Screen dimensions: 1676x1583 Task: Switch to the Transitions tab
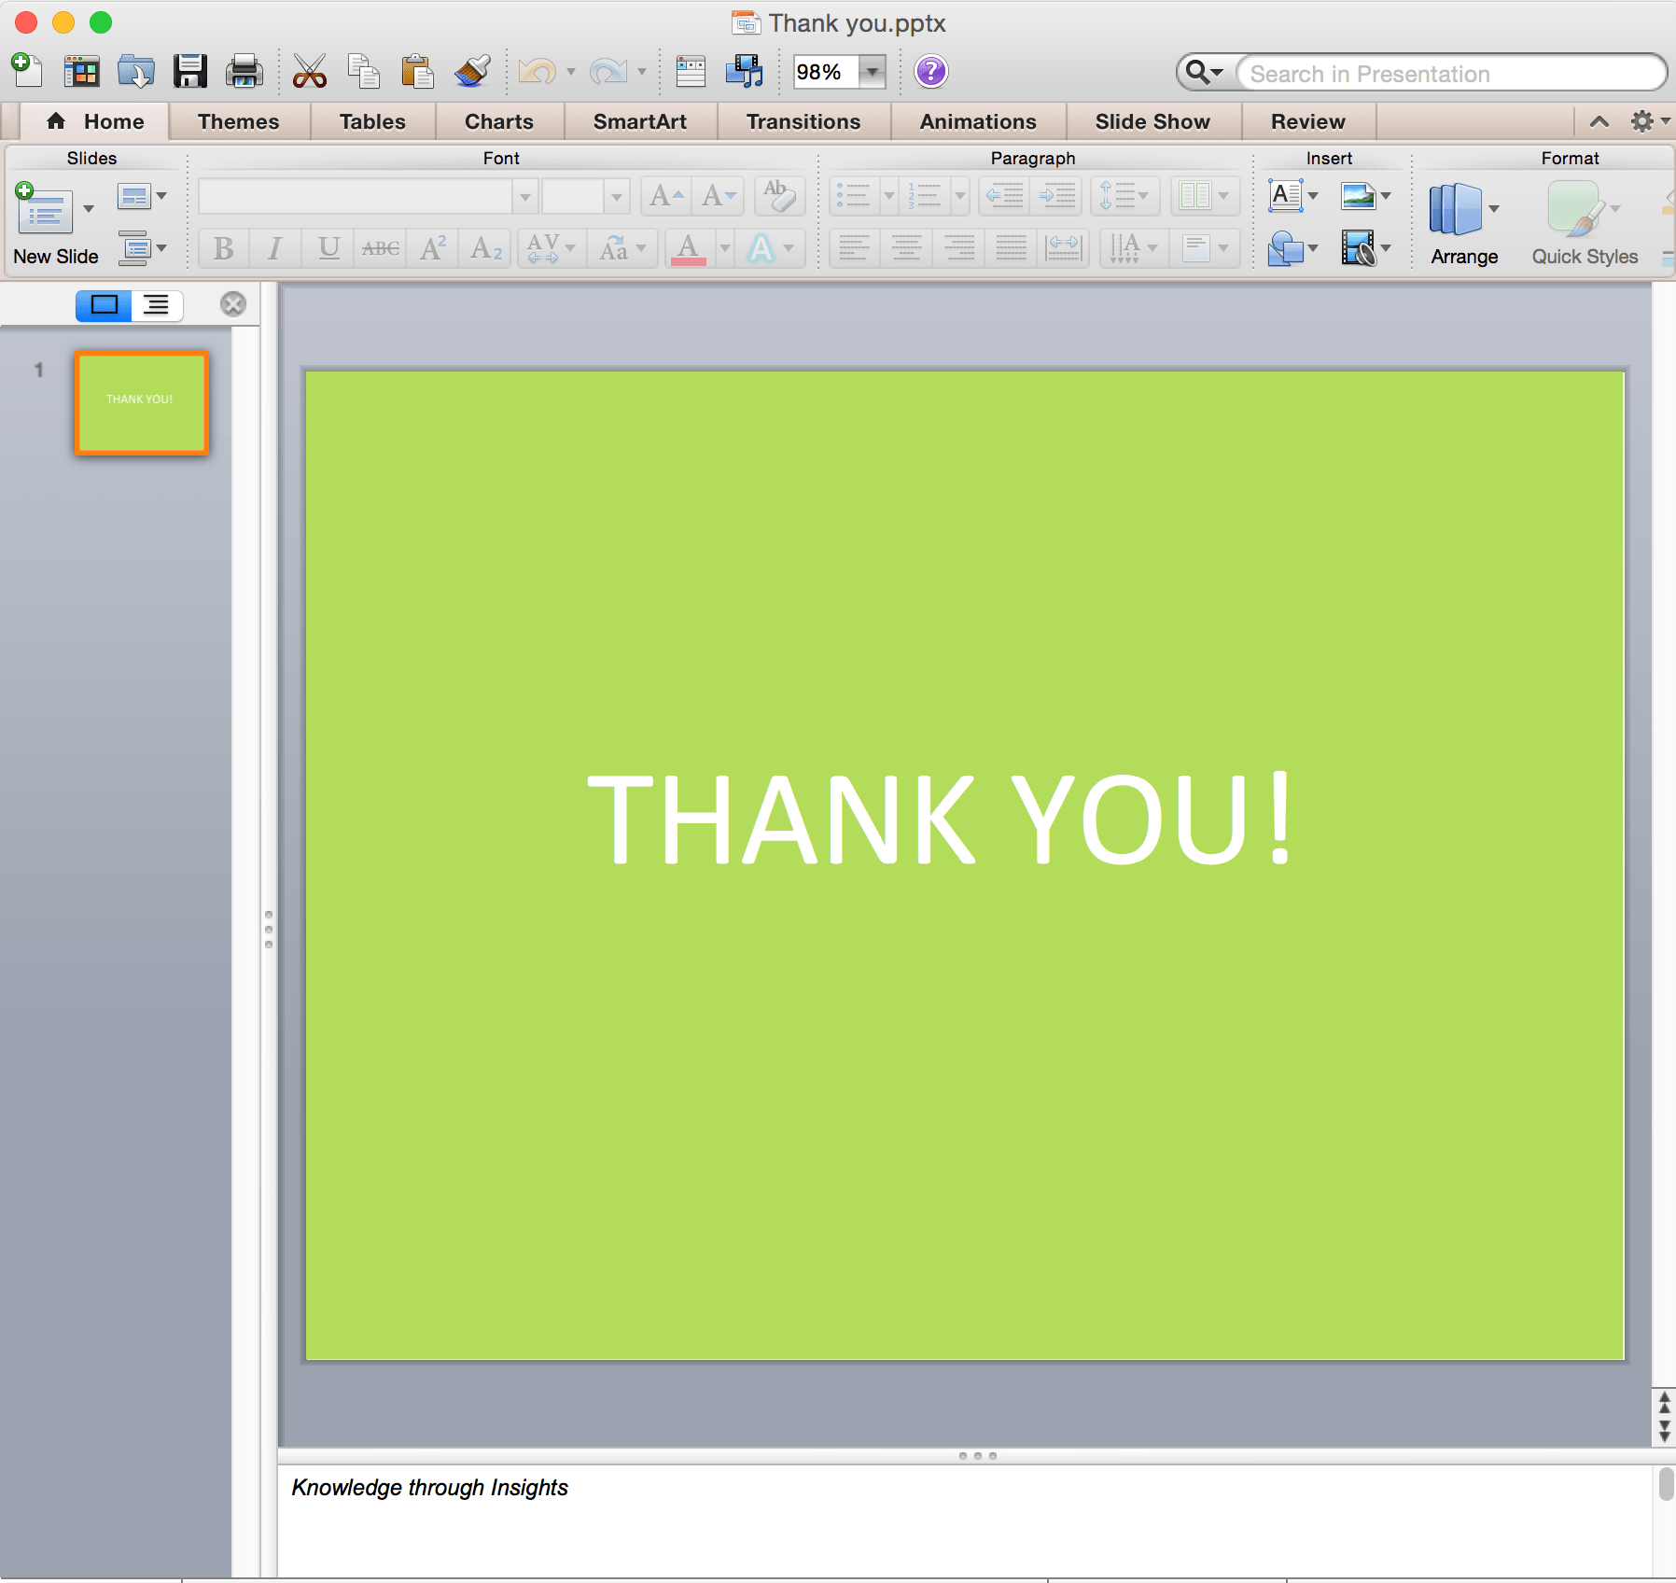[x=803, y=121]
